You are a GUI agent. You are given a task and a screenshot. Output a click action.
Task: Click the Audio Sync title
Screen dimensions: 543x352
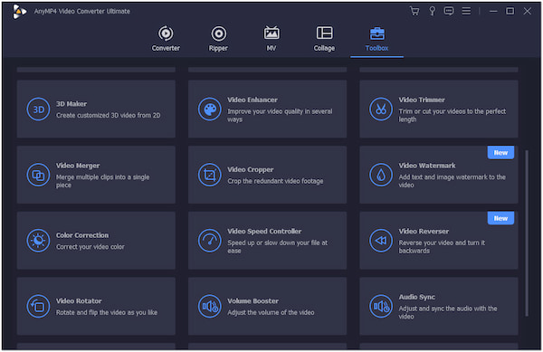417,297
